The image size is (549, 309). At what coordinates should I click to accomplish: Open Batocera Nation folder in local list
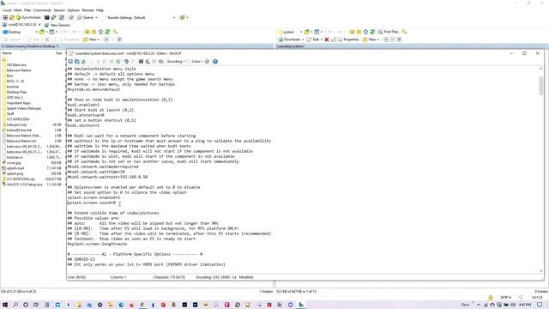click(x=19, y=70)
